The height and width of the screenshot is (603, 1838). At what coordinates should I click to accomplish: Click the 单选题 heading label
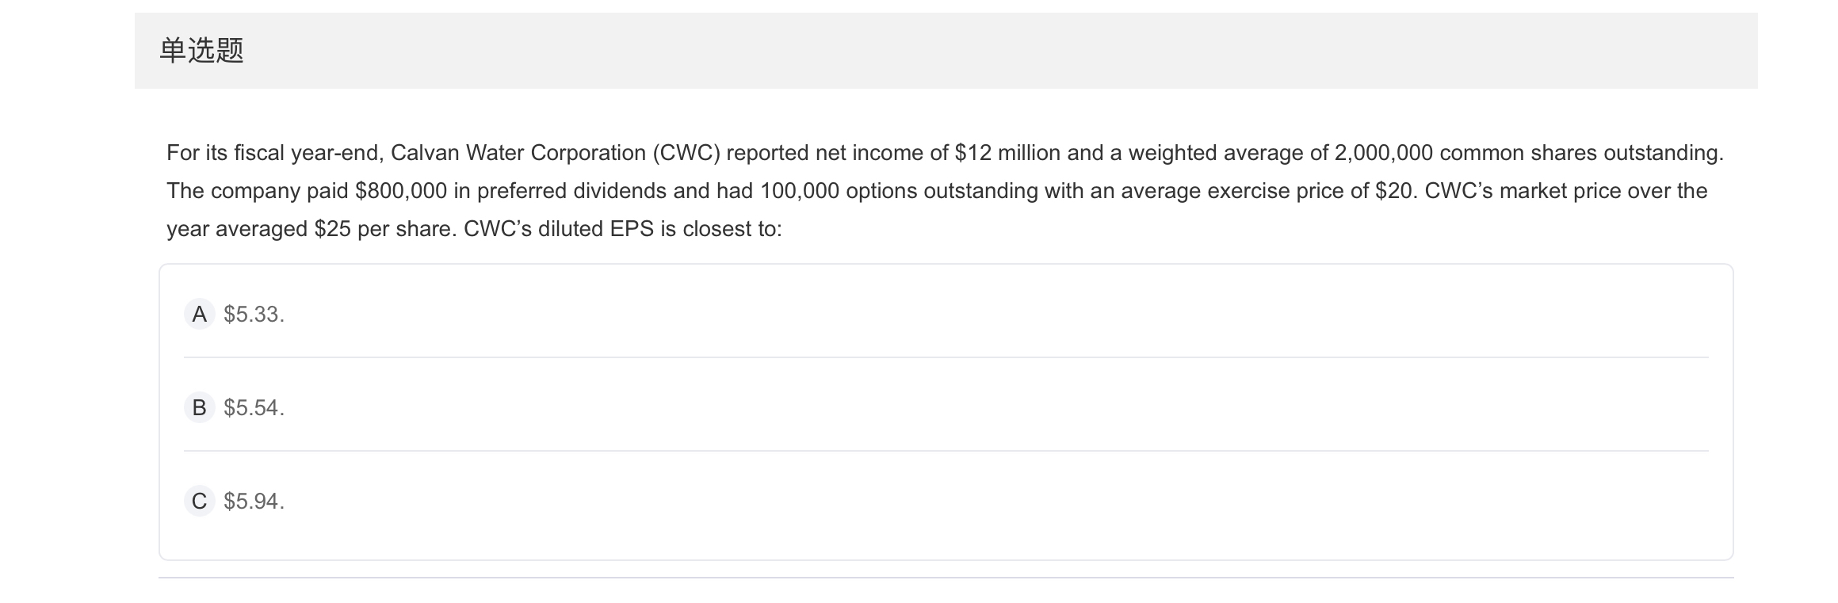point(201,51)
